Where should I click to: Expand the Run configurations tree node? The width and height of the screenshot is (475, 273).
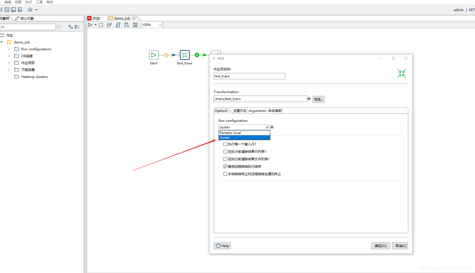(9, 49)
